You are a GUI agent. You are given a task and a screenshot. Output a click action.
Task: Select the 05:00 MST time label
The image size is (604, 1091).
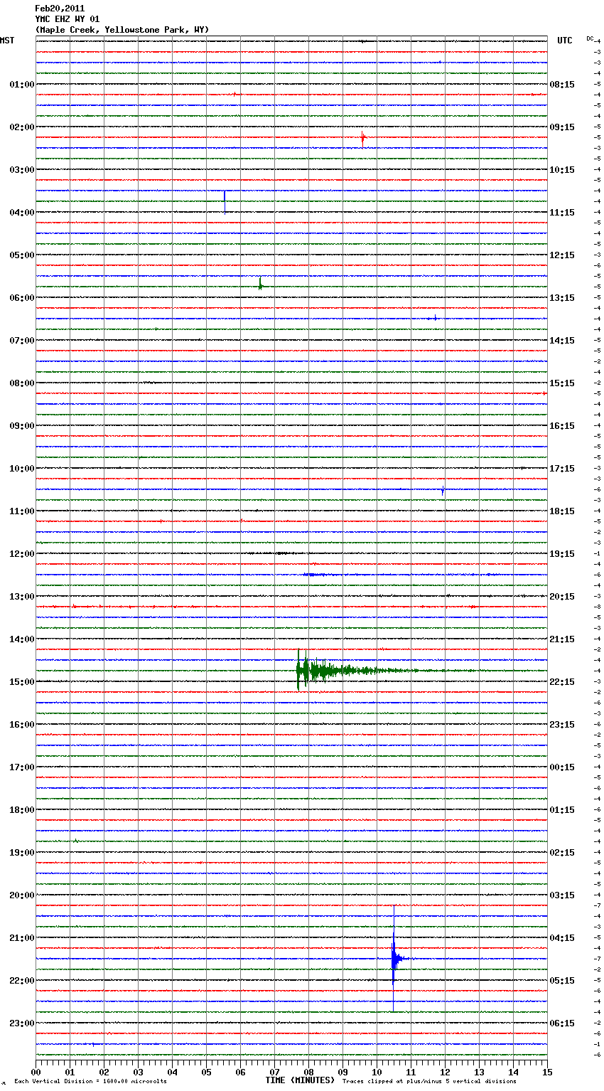pos(22,255)
